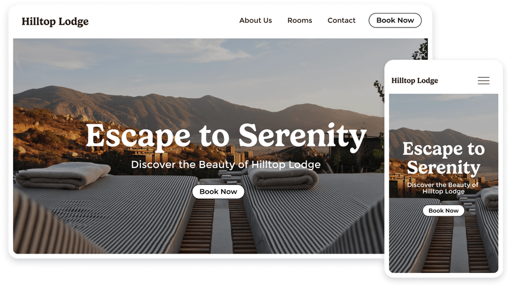This screenshot has width=510, height=287.
Task: Tap Book Now in the mobile preview
Action: [444, 210]
